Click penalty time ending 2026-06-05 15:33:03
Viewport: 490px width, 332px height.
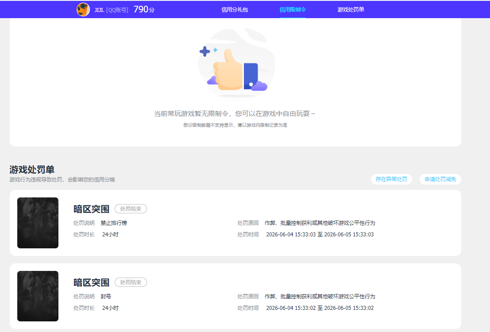(320, 235)
